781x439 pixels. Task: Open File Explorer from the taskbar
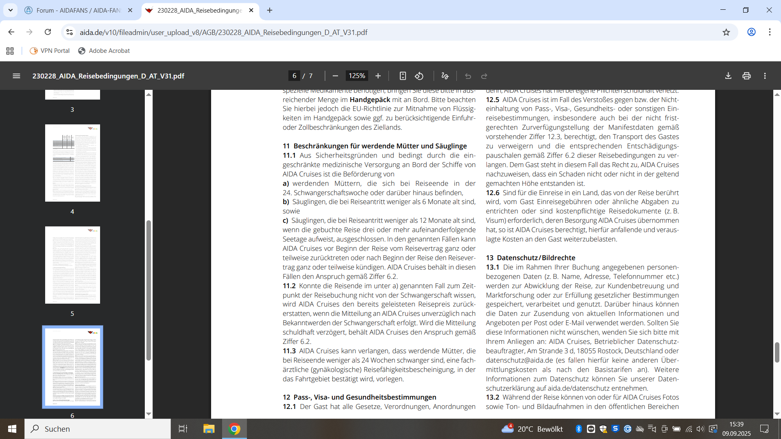tap(209, 429)
